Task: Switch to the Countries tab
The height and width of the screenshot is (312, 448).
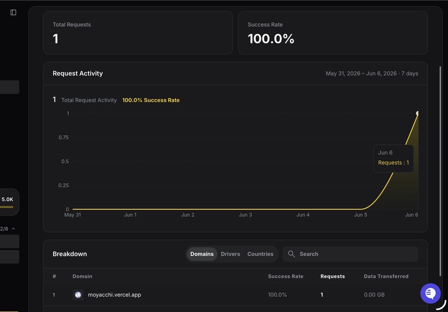Action: [x=260, y=254]
